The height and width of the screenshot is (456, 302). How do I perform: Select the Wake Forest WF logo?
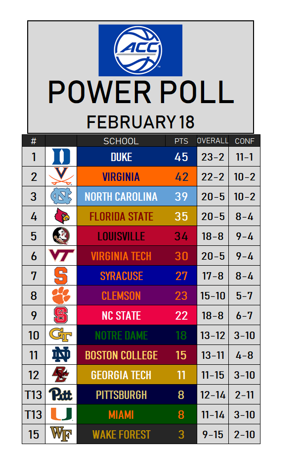(x=61, y=434)
